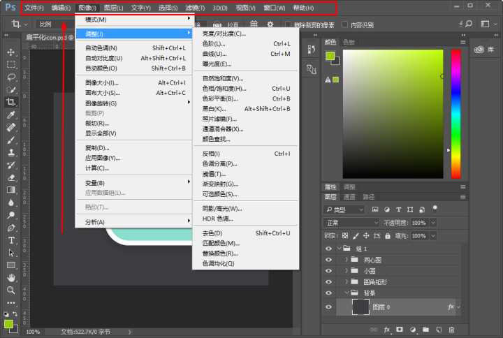
Task: Click the 图层 0 layer thumbnail
Action: point(362,307)
